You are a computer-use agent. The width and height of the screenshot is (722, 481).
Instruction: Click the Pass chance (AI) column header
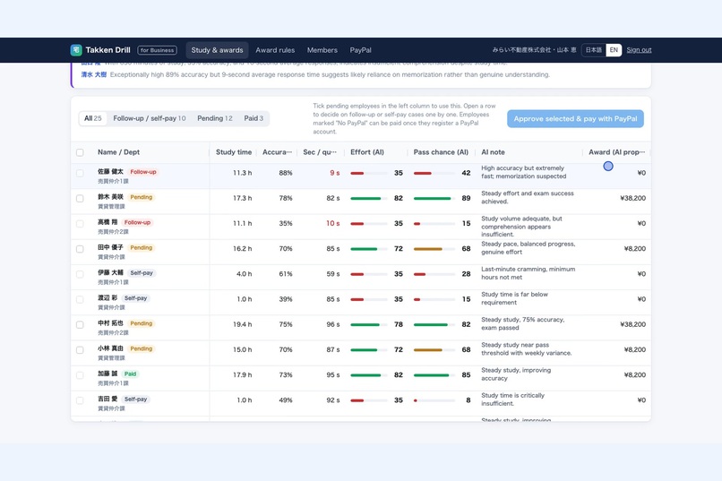click(x=441, y=152)
